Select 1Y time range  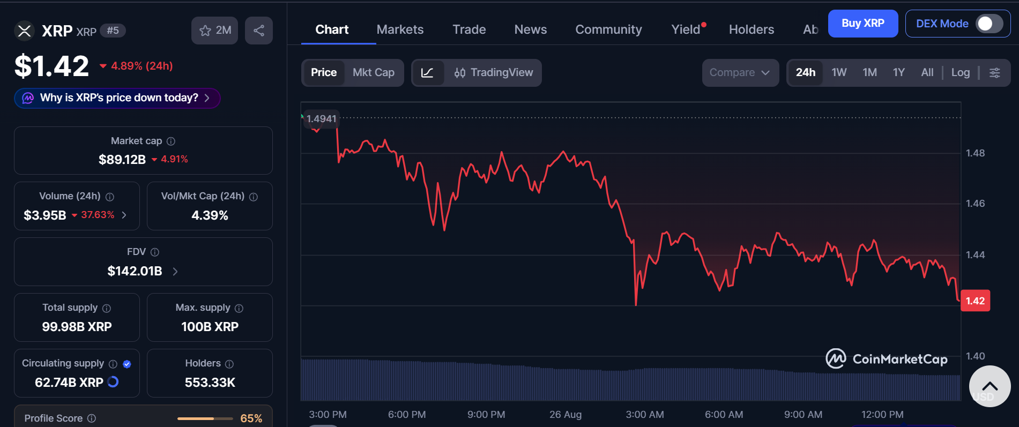[x=899, y=73]
